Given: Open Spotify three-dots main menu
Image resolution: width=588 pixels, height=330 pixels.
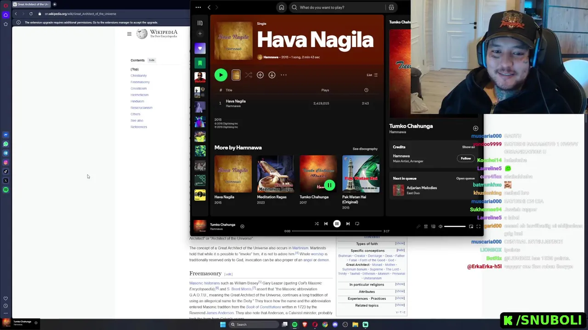Looking at the screenshot, I should 198,7.
